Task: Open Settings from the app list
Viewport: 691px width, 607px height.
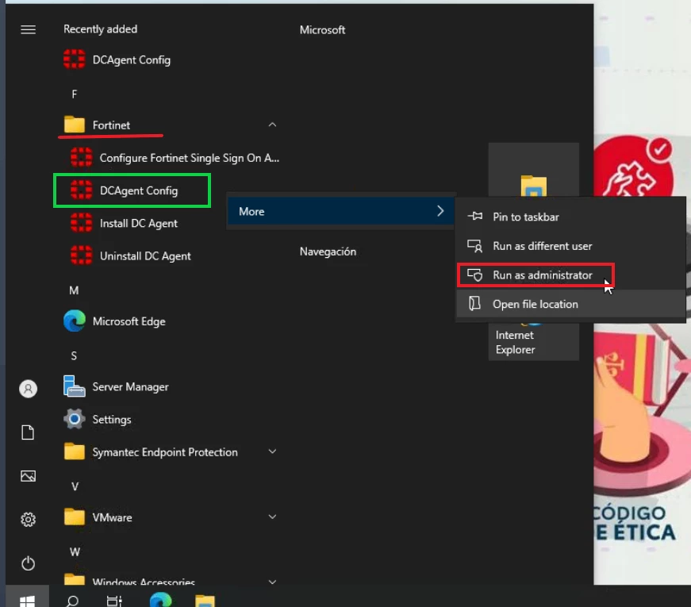Action: pos(98,419)
